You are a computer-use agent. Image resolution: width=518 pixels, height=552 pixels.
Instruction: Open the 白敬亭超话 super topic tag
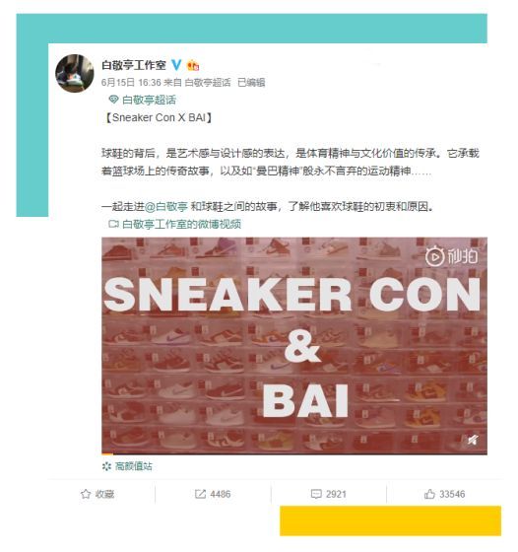149,100
